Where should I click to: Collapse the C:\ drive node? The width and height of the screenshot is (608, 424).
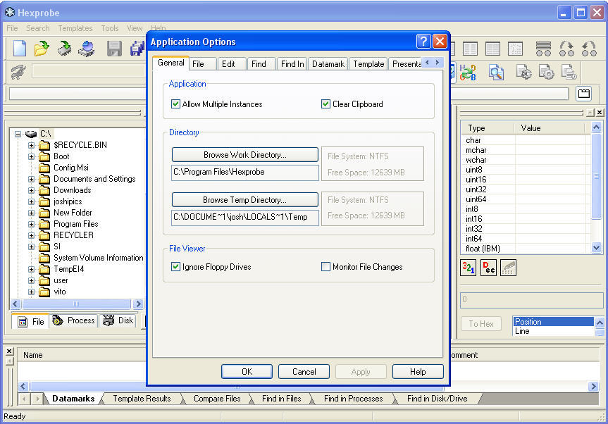18,134
